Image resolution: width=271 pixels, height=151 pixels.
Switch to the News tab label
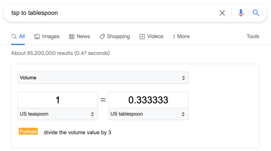coord(83,36)
